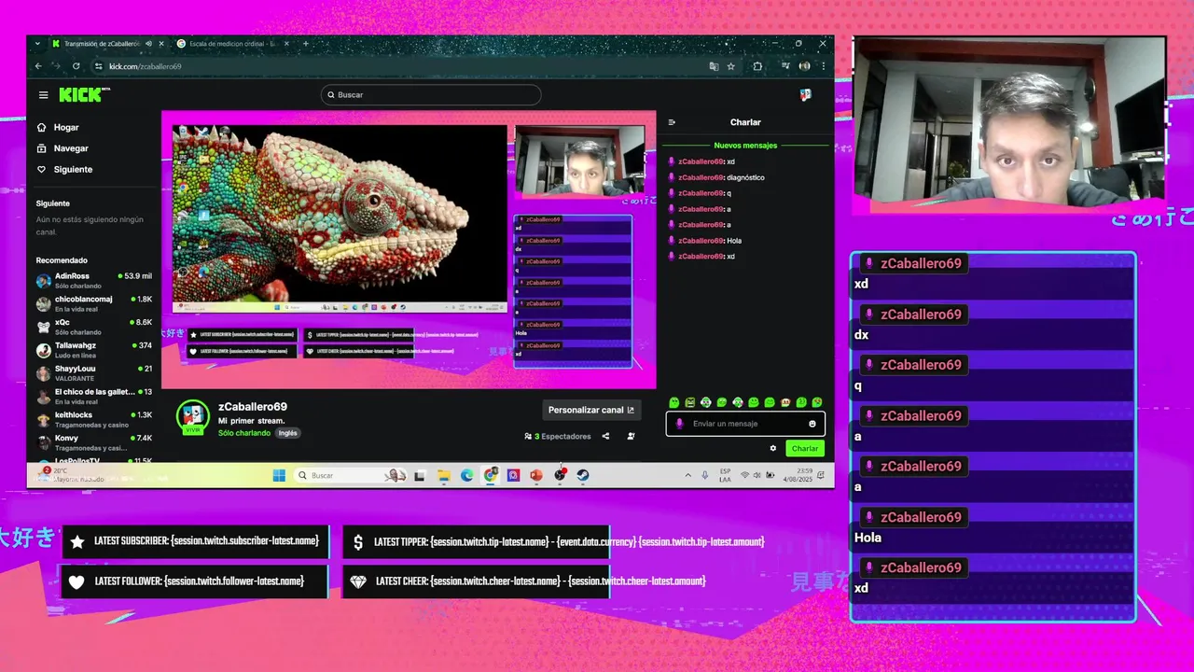Open Chrome media controls icon
Screen dimensions: 1194x672
(x=786, y=66)
